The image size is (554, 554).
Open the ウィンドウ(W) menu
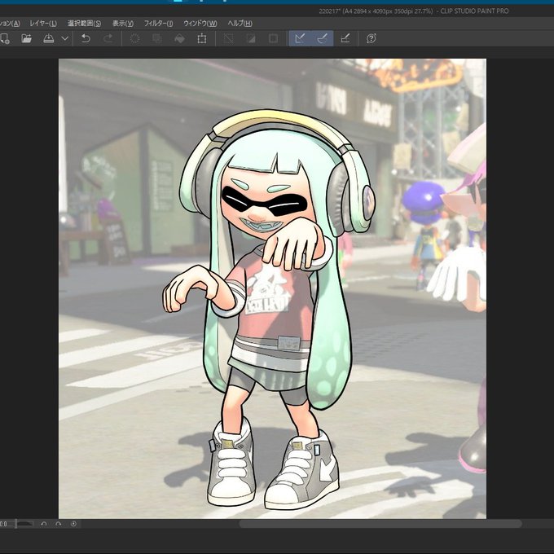click(x=200, y=24)
